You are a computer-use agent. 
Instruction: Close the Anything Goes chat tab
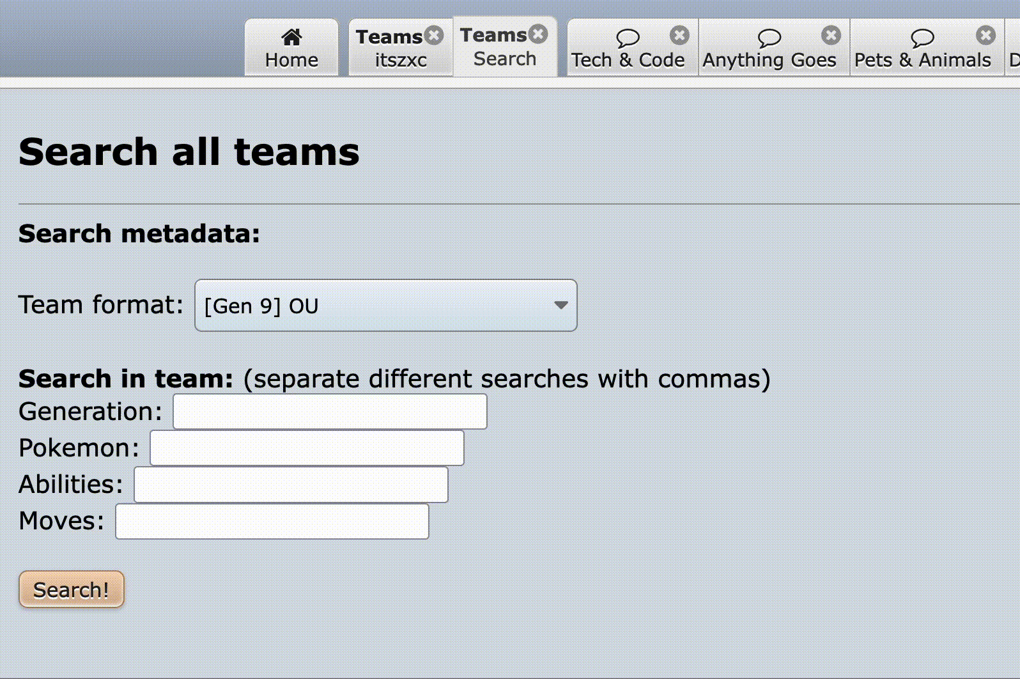click(x=831, y=35)
